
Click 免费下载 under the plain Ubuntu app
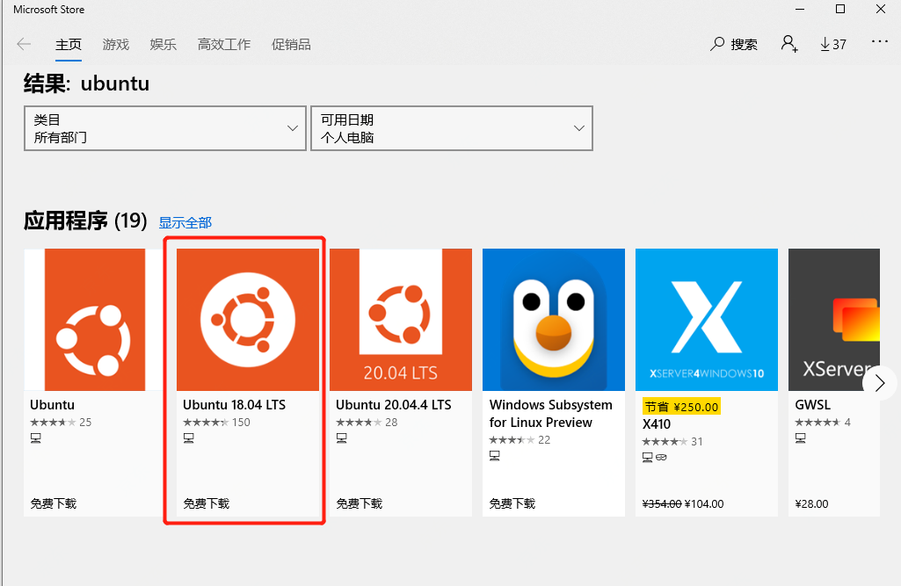pyautogui.click(x=54, y=503)
